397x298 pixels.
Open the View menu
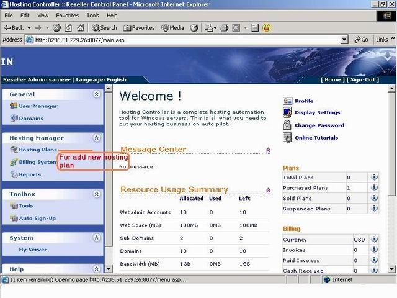coord(43,16)
